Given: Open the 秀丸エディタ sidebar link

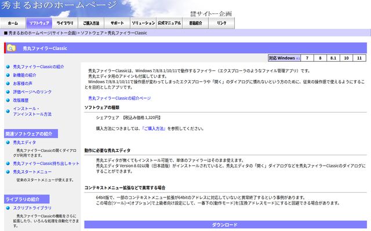Looking at the screenshot, I should coord(24,143).
